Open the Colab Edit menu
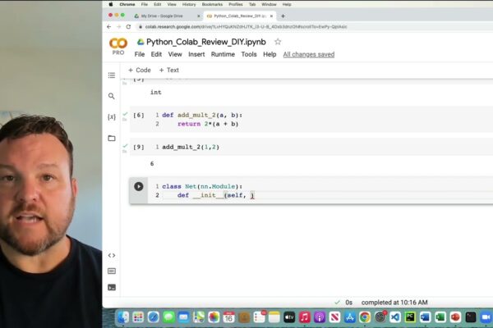Screen dimensions: 493x328 pos(156,54)
